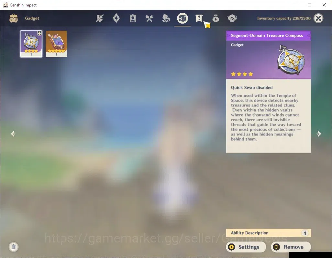332x258 pixels.
Task: Minimize the Genshin Impact window
Action: click(295, 5)
